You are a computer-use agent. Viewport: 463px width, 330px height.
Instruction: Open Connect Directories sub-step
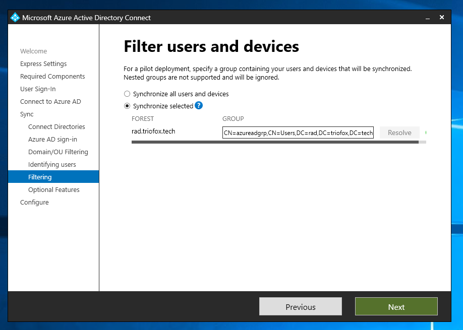[x=56, y=127]
